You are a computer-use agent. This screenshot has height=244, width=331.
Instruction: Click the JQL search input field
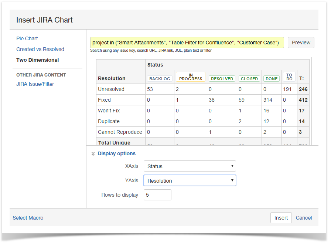[x=187, y=43]
